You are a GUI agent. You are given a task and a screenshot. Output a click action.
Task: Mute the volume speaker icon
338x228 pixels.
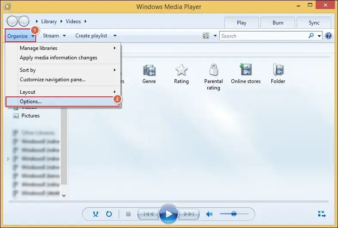tap(209, 214)
